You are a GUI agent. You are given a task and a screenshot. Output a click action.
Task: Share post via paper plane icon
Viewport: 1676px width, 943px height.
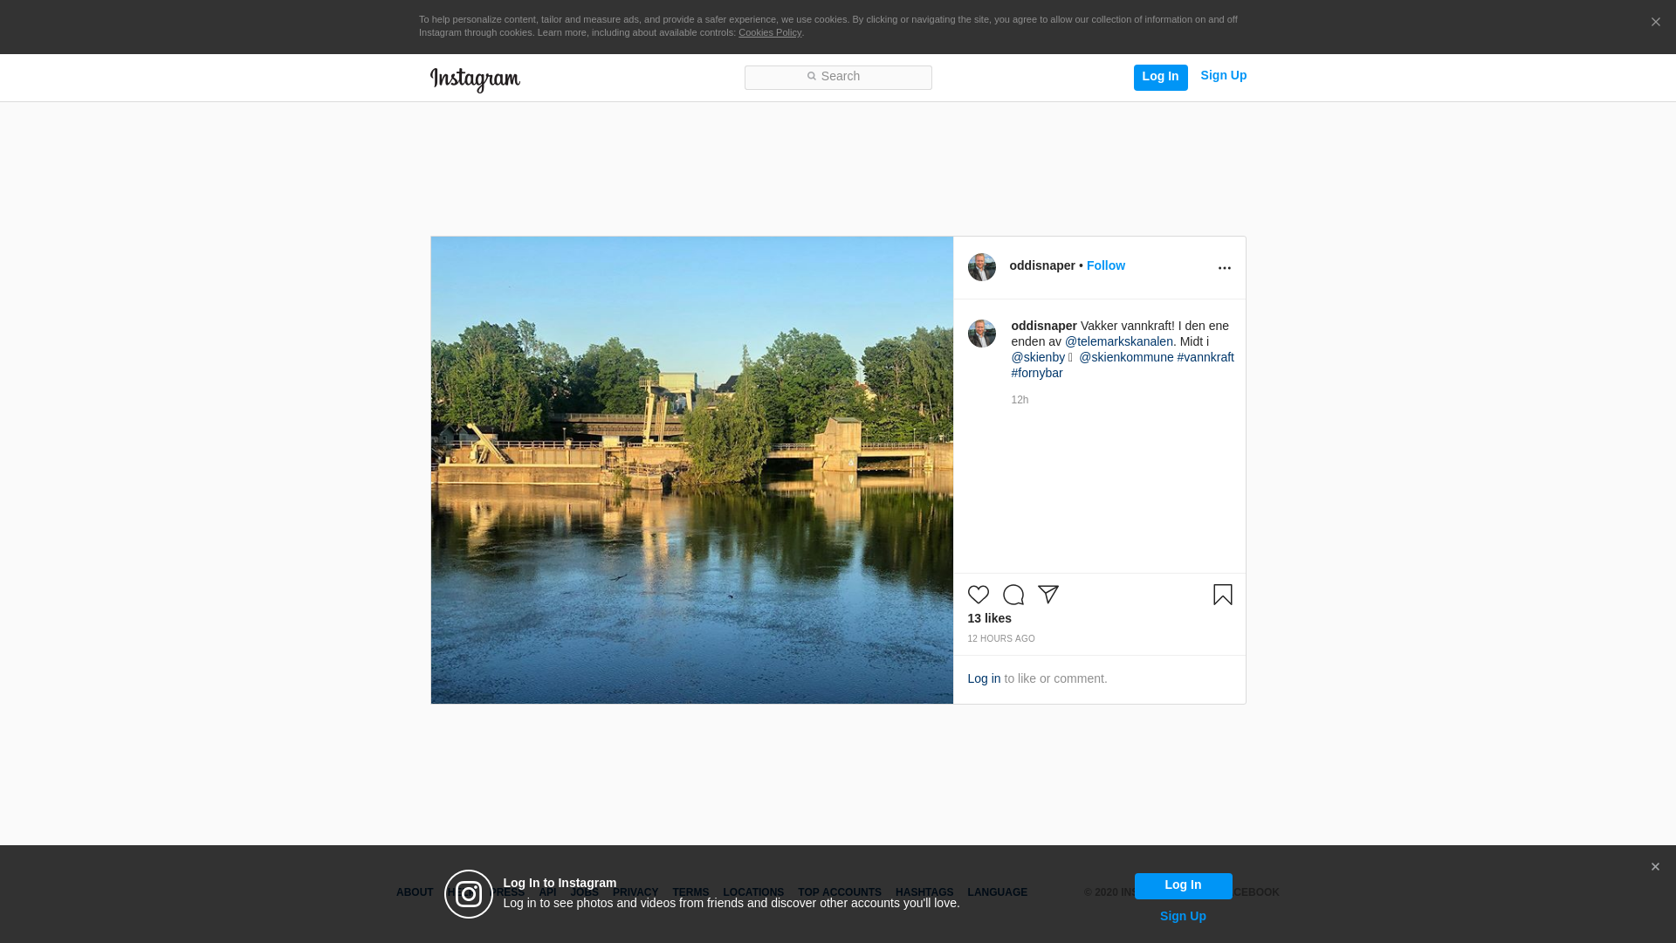[x=1047, y=595]
